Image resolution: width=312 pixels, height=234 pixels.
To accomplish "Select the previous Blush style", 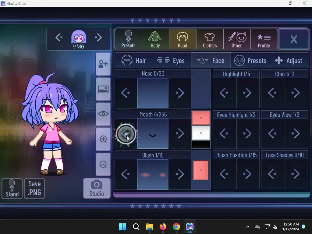I will 126,174.
